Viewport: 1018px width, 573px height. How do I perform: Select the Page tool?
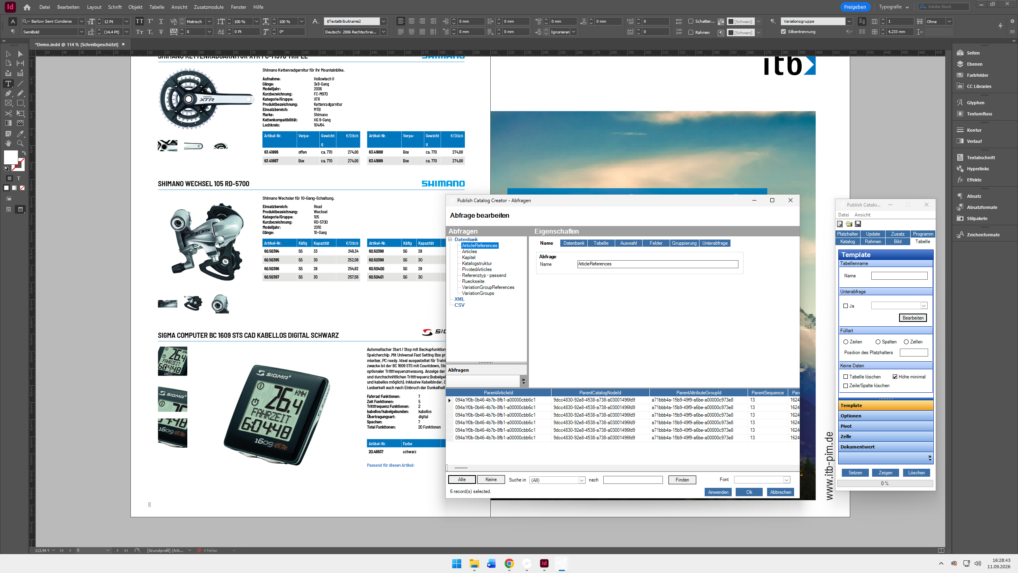pos(8,63)
